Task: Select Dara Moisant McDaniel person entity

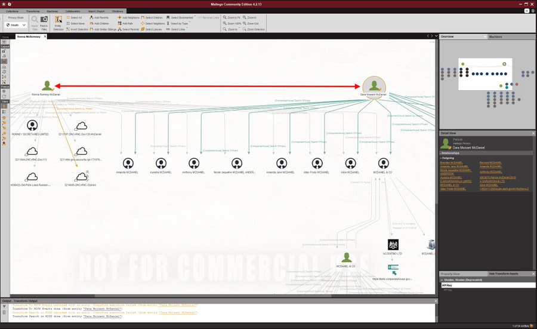Action: (x=374, y=86)
